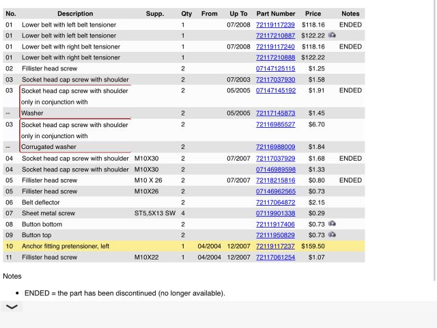Image resolution: width=437 pixels, height=328 pixels.
Task: Click the Part Number column header
Action: [276, 14]
